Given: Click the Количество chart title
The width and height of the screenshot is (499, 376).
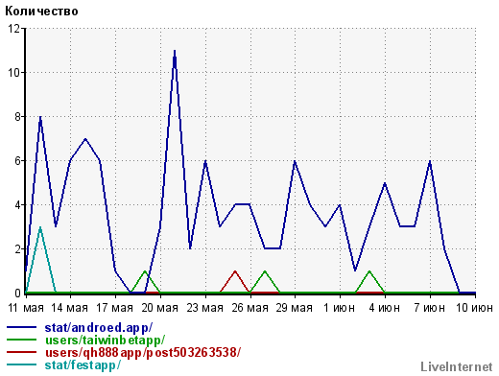Looking at the screenshot, I should point(41,12).
